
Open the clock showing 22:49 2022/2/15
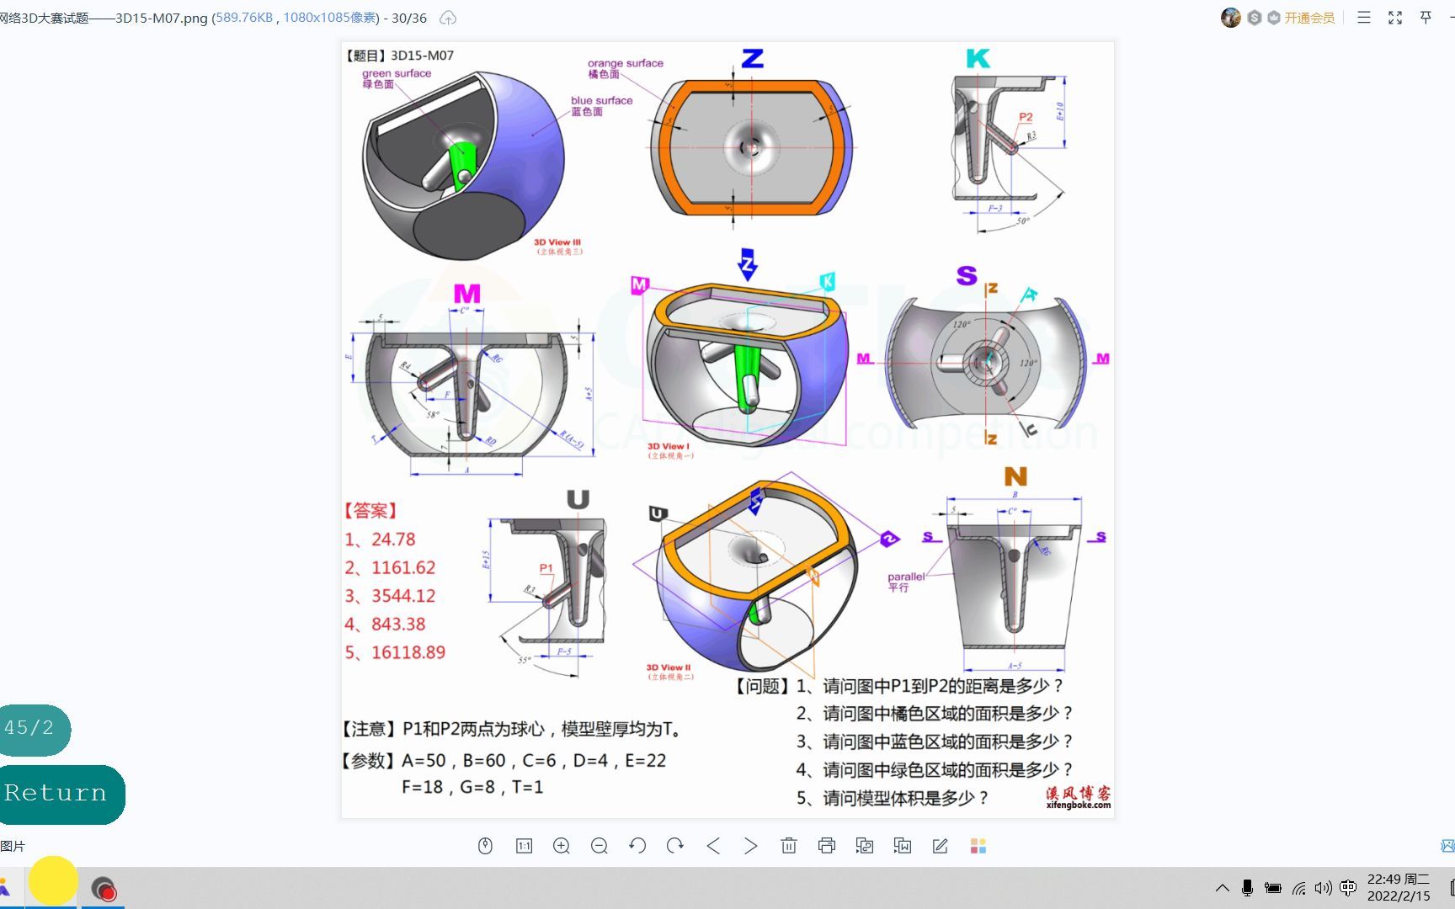pos(1399,888)
